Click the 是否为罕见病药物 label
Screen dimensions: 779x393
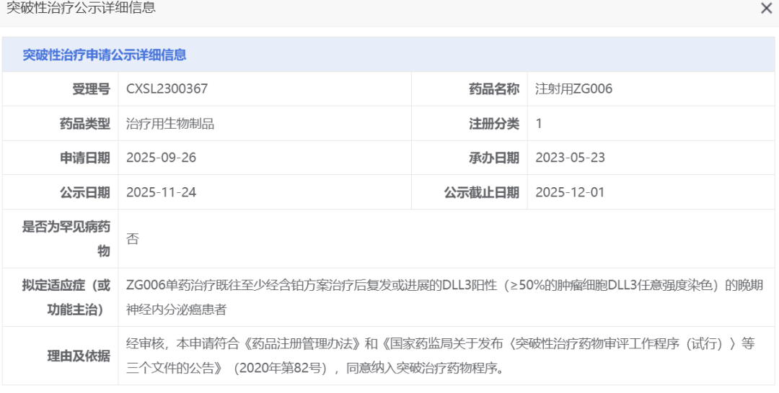point(66,239)
